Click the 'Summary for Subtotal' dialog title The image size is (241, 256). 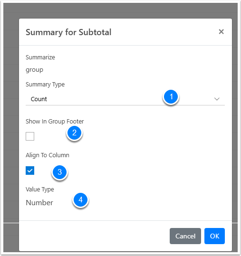point(68,32)
